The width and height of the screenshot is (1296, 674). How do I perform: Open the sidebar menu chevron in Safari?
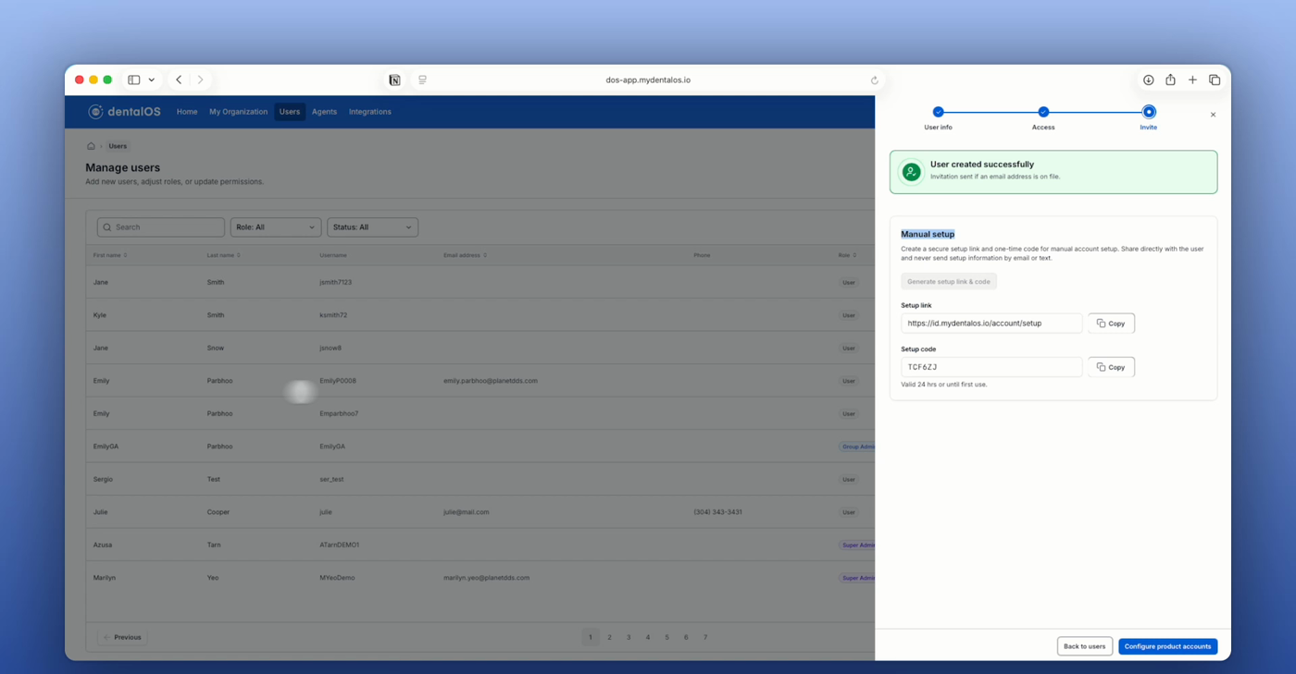pyautogui.click(x=152, y=80)
